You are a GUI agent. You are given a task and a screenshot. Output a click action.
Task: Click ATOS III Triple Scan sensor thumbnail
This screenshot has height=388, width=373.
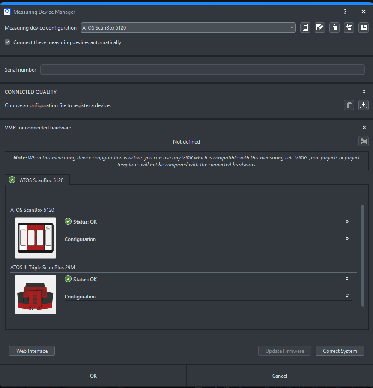pos(36,295)
